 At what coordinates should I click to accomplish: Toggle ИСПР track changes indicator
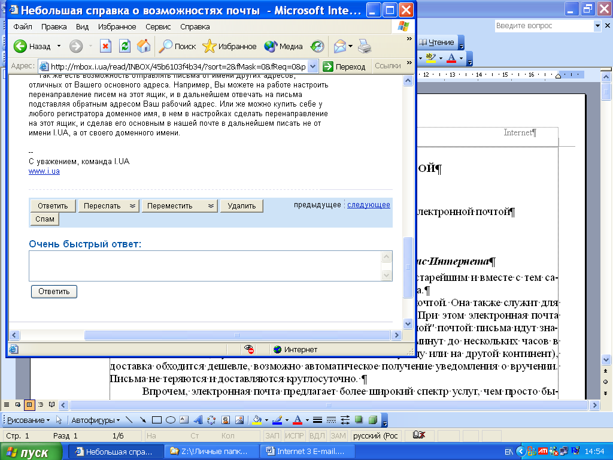tap(294, 435)
